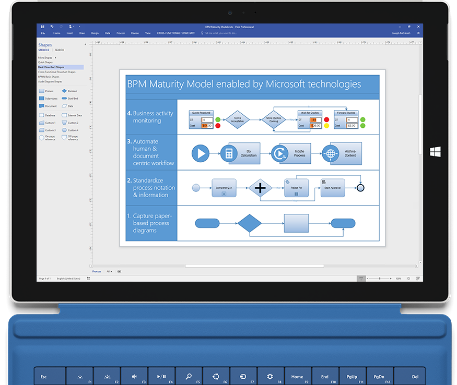Click the Tell me what you want to do box
Viewport: 457px width, 385px height.
[219, 33]
